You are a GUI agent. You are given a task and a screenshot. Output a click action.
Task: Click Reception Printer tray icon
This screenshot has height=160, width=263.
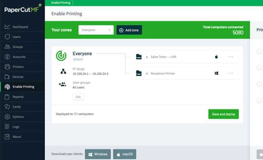click(x=139, y=73)
